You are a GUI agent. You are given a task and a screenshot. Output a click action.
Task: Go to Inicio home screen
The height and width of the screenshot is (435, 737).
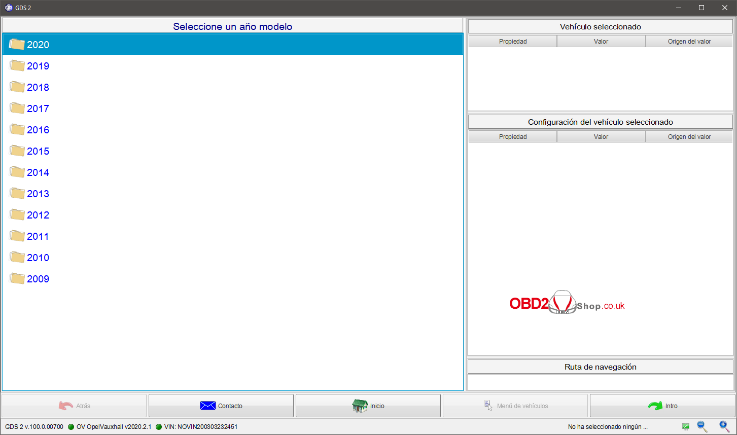coord(368,406)
